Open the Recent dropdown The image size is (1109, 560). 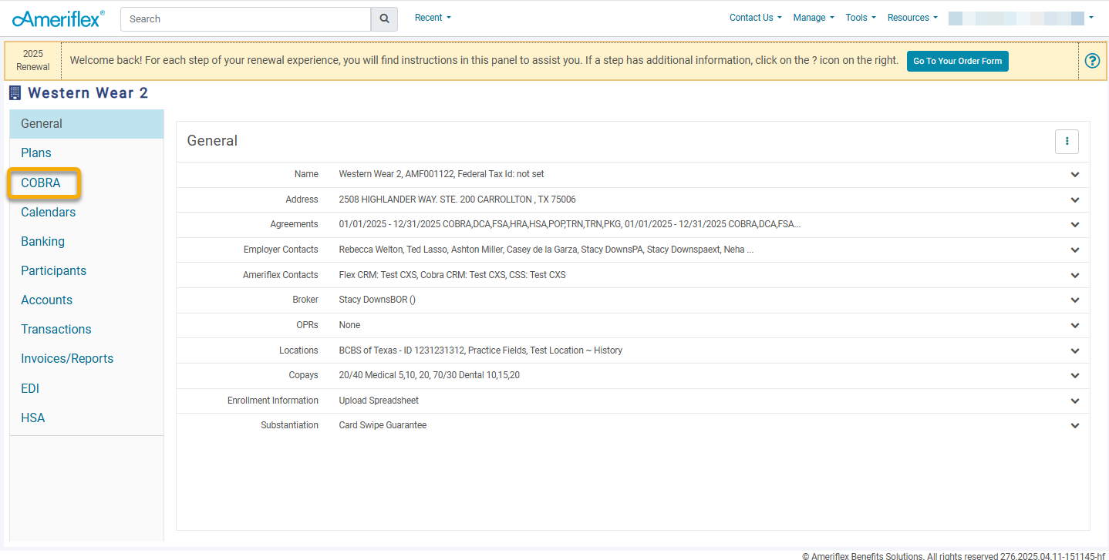coord(433,18)
